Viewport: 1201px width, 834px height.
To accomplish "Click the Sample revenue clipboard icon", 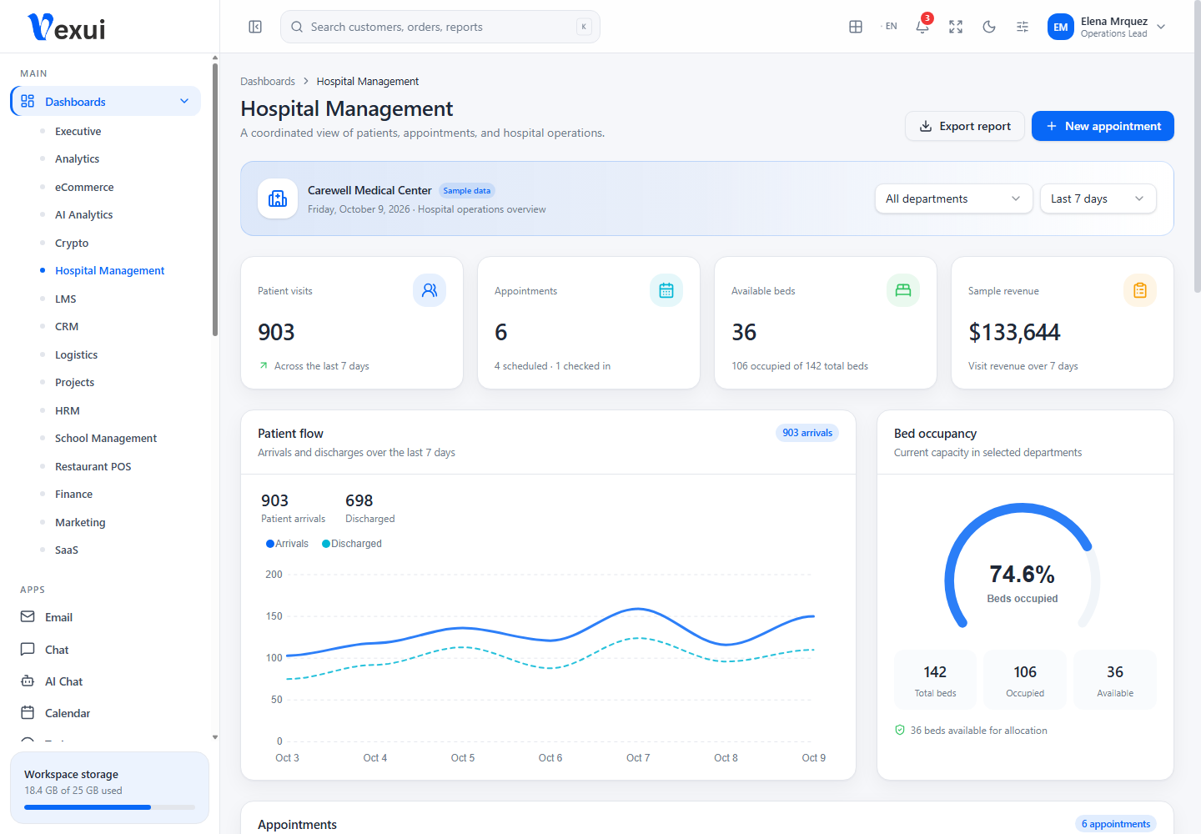I will [1140, 290].
